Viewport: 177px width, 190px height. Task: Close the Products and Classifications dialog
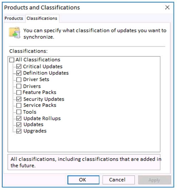point(168,7)
